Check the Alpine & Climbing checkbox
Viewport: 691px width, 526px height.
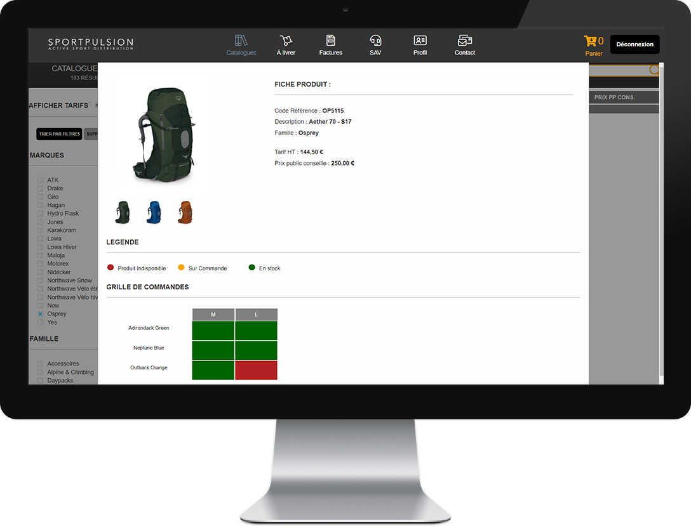coord(40,372)
